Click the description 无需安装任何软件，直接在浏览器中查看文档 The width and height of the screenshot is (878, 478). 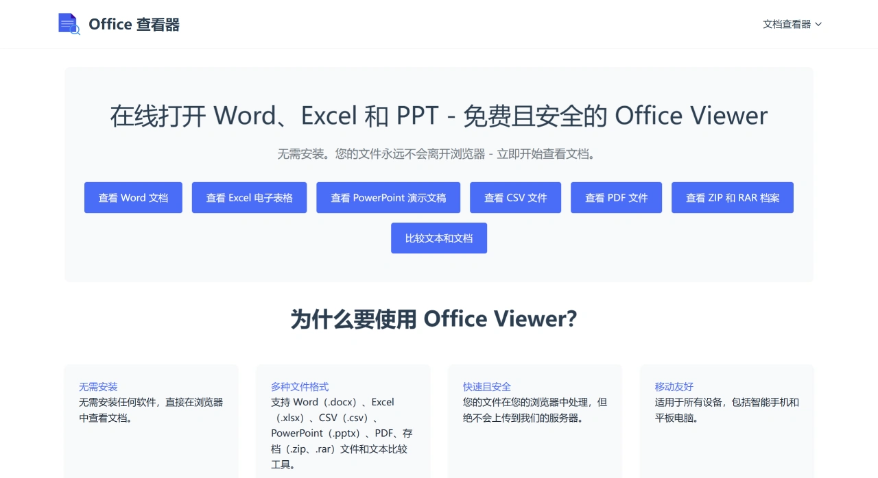pyautogui.click(x=151, y=410)
